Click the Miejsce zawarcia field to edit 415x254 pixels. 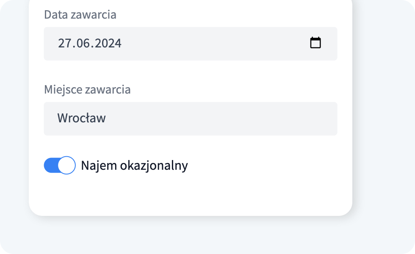(x=191, y=119)
